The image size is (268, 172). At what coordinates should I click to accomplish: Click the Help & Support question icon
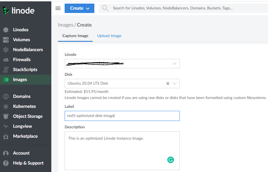pos(6,163)
